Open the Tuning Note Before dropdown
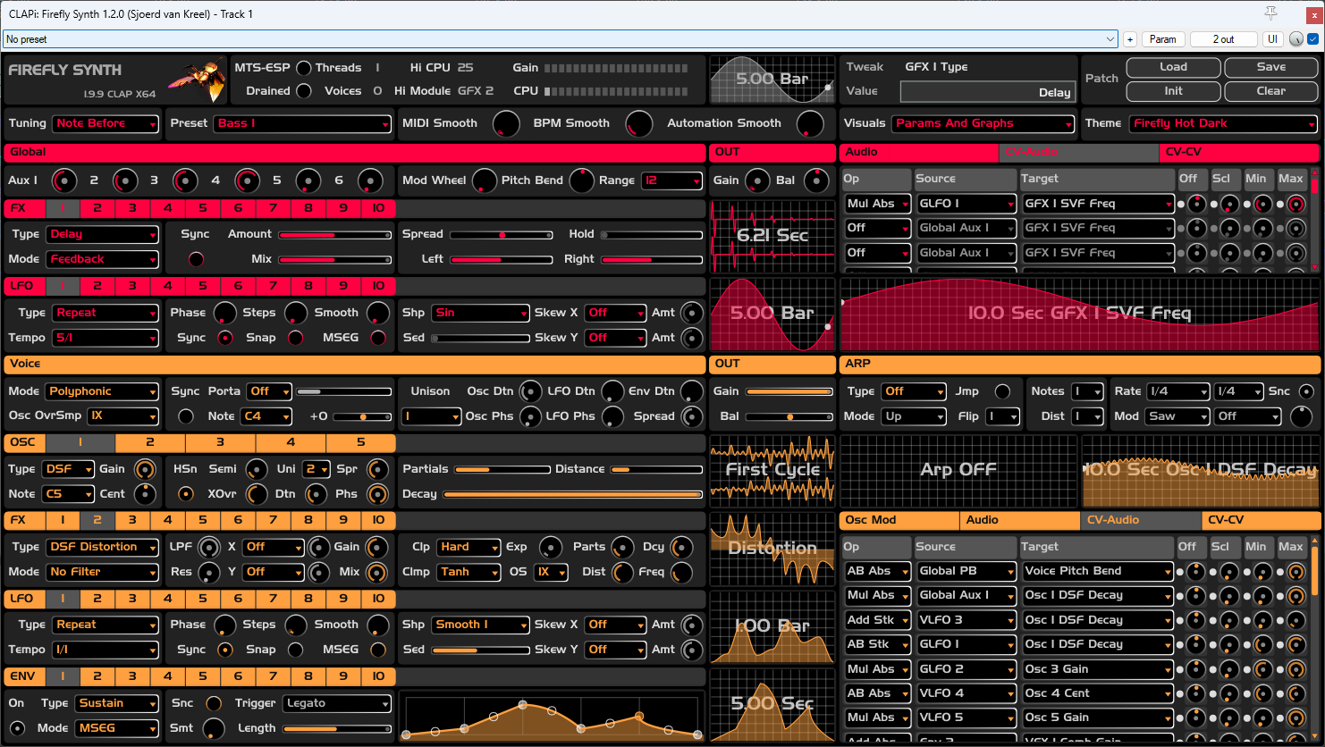Screen dimensions: 1325x747 105,123
